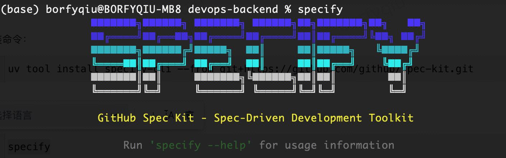Click the yellow 'GitHub Spec Kit' title
This screenshot has width=506, height=158.
145,118
